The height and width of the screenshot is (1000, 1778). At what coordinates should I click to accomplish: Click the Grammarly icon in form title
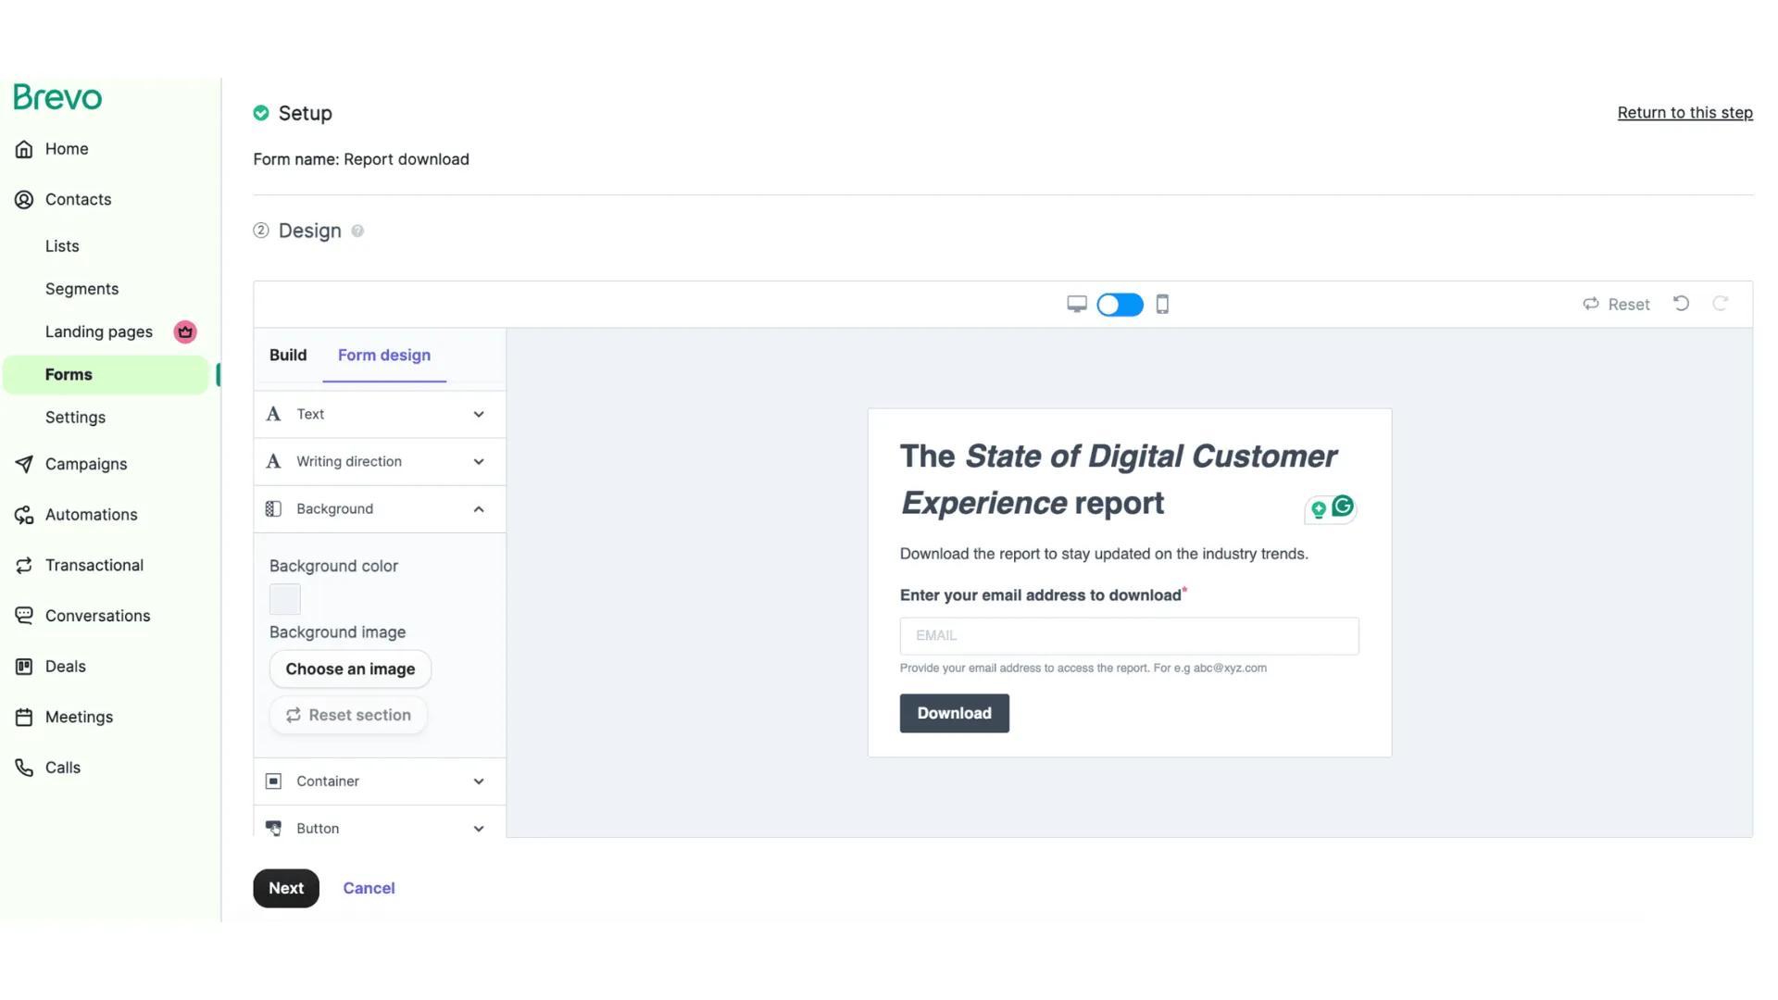click(1342, 506)
